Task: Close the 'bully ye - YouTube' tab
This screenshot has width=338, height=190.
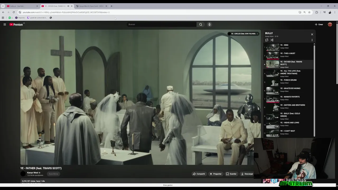Action: [x=37, y=6]
